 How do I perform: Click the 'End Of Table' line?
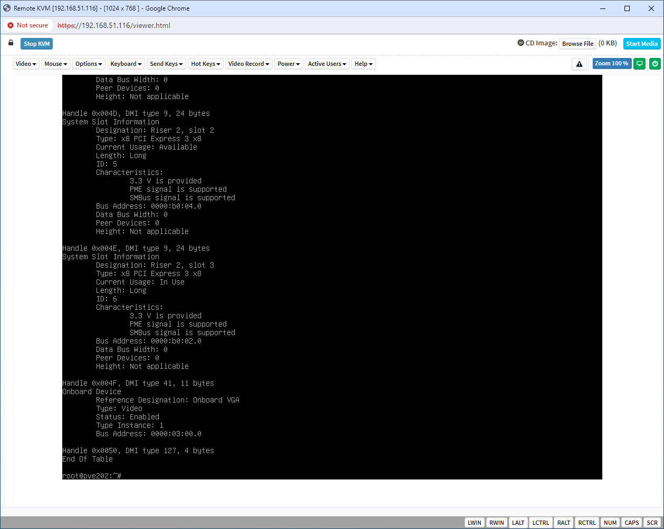tap(88, 459)
